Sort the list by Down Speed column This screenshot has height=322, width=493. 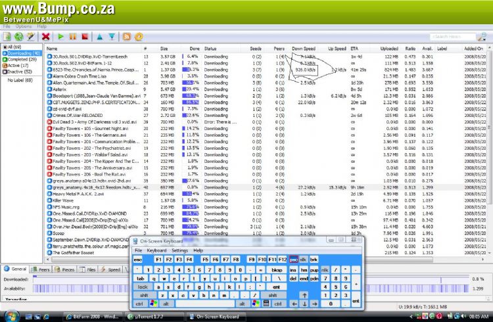click(304, 49)
